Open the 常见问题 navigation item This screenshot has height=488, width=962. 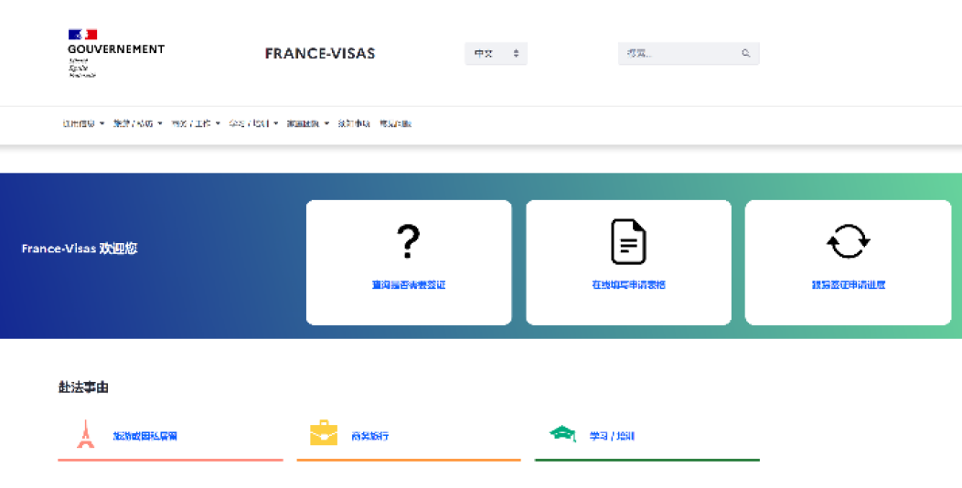click(395, 123)
